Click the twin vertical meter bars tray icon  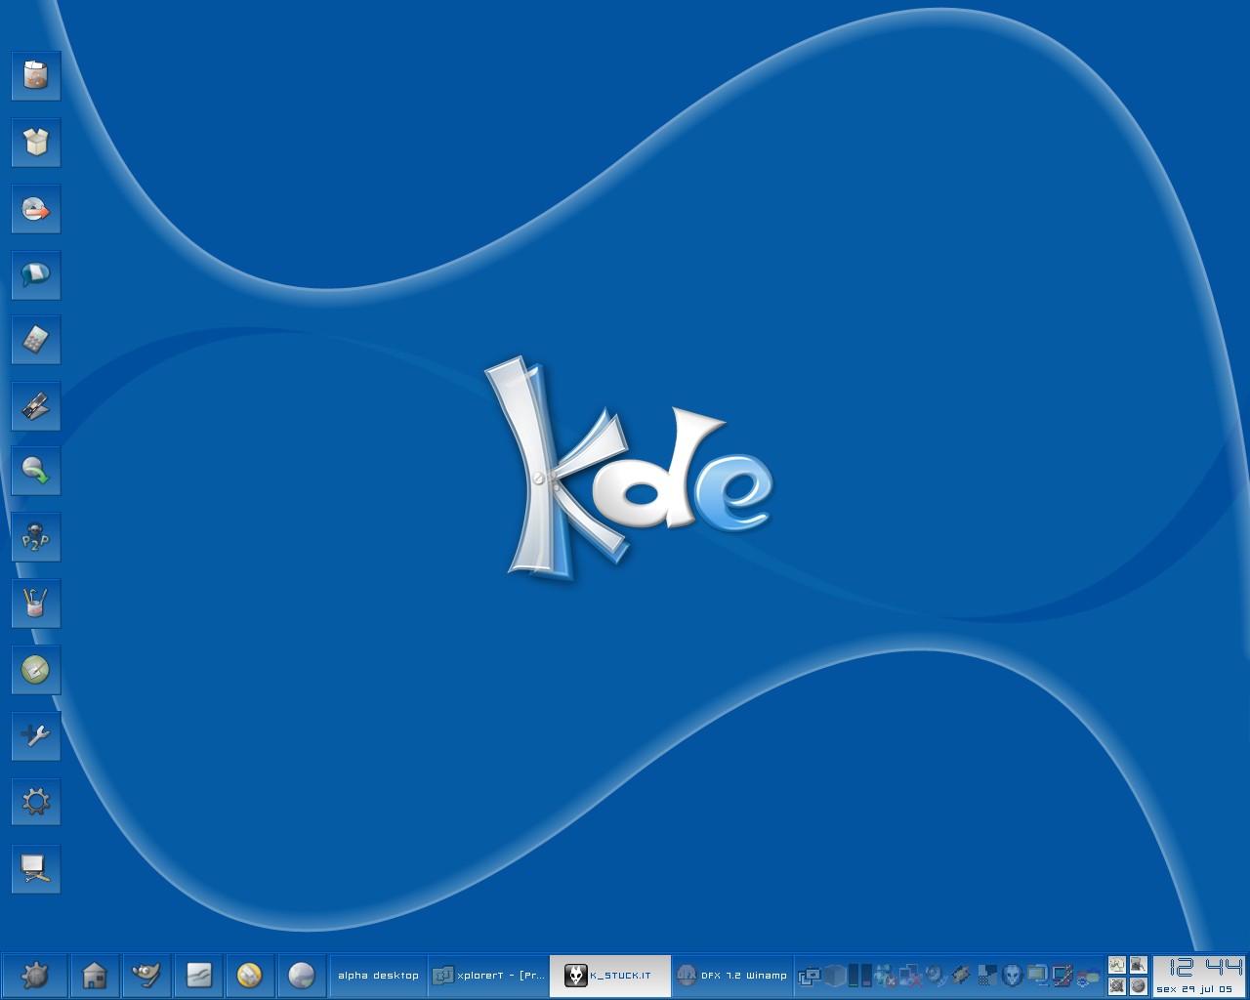pyautogui.click(x=859, y=976)
